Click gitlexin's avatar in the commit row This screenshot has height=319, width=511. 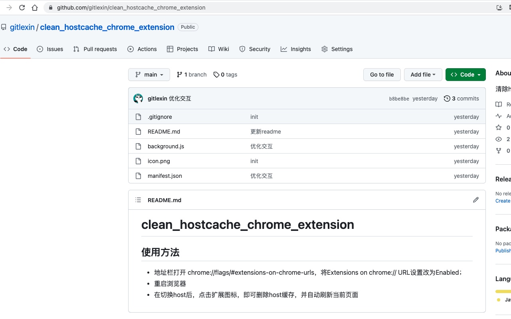(138, 98)
